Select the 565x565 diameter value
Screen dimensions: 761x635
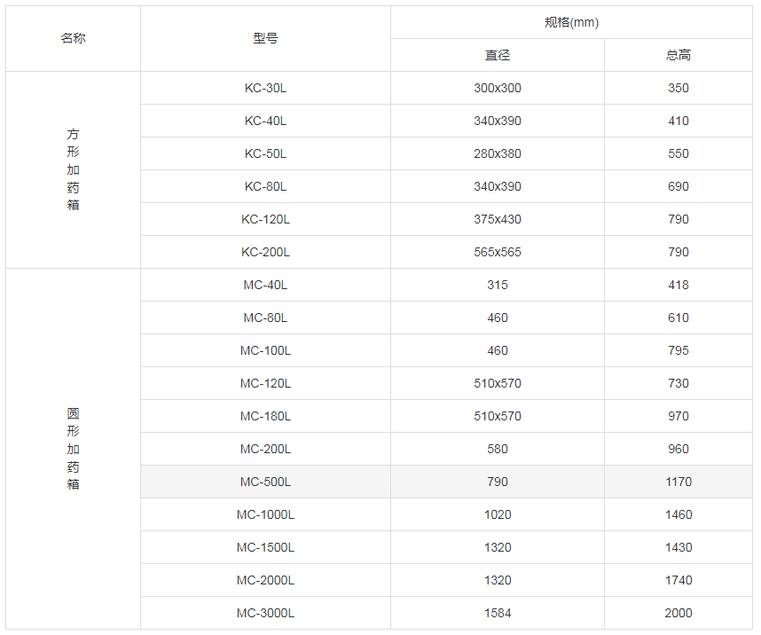498,252
